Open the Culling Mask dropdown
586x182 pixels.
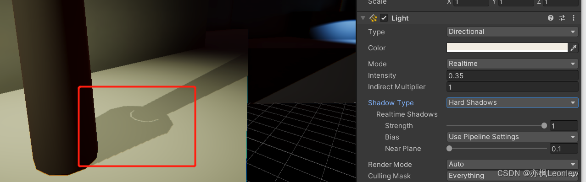pyautogui.click(x=512, y=176)
